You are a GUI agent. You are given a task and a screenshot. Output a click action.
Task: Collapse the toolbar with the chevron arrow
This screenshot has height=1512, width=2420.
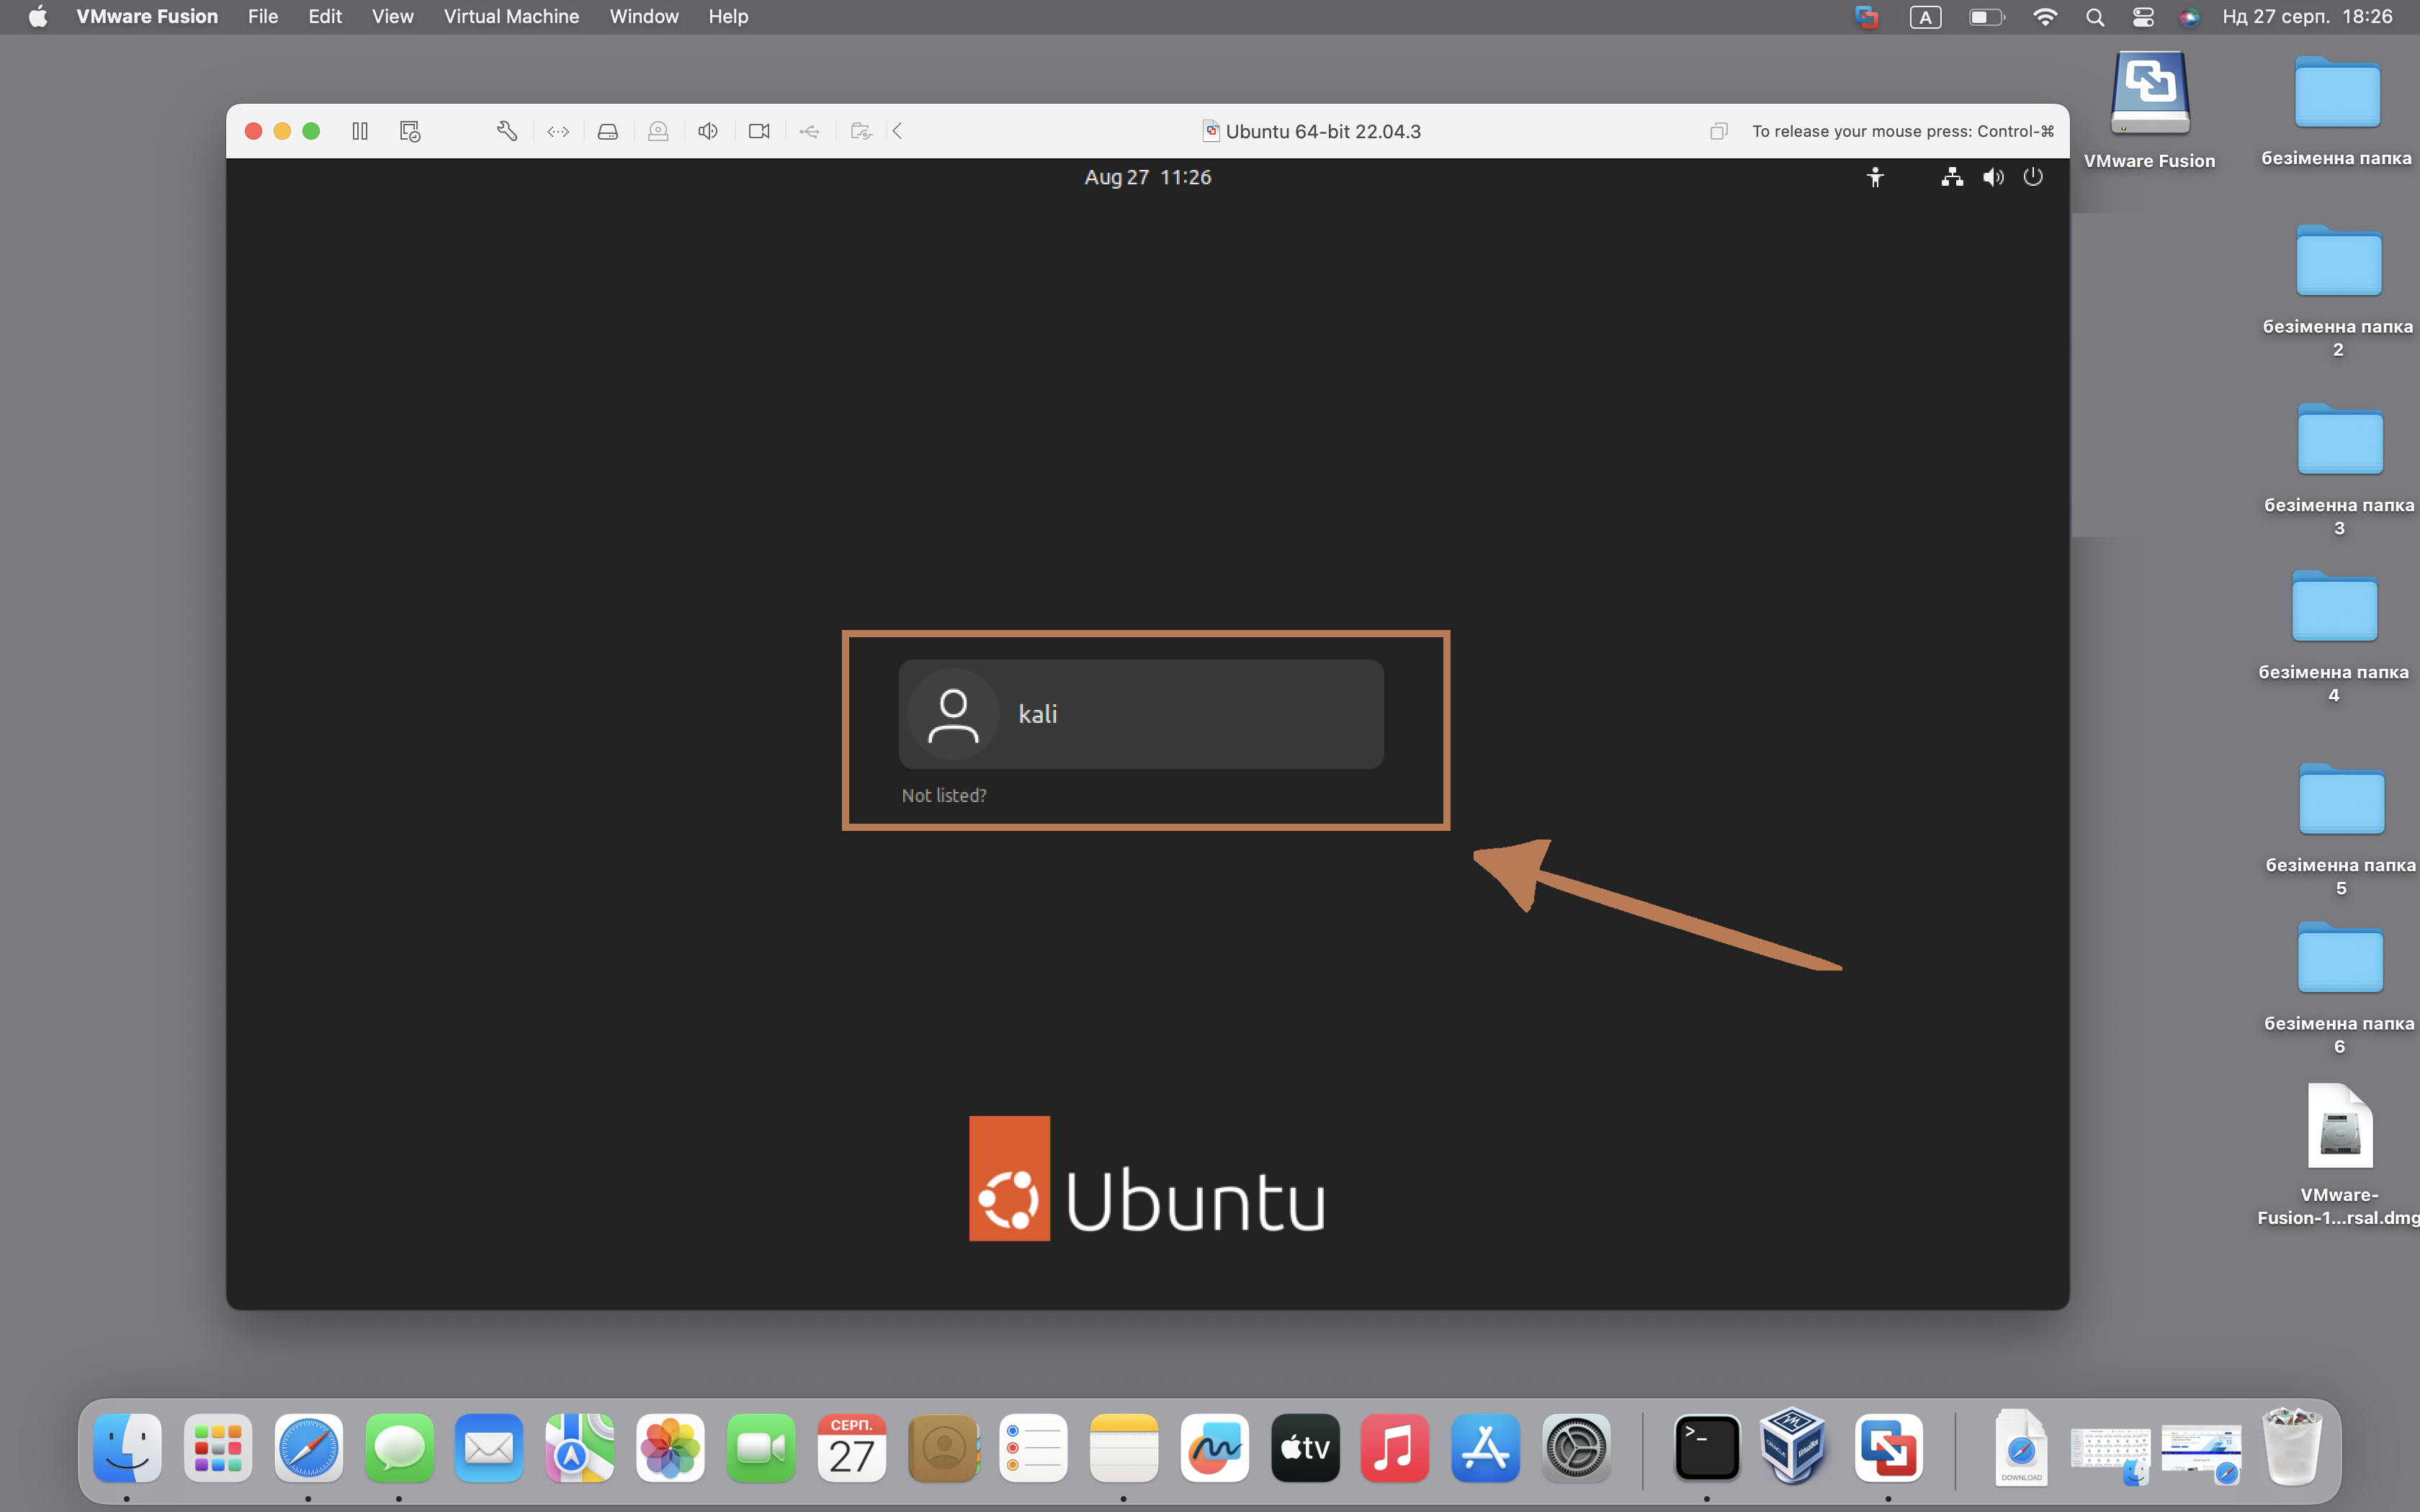[x=898, y=131]
